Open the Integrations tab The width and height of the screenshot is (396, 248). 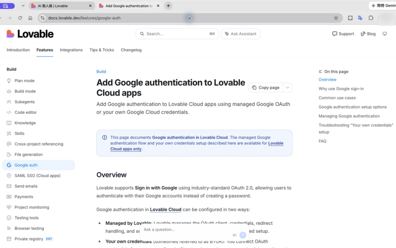pyautogui.click(x=71, y=50)
